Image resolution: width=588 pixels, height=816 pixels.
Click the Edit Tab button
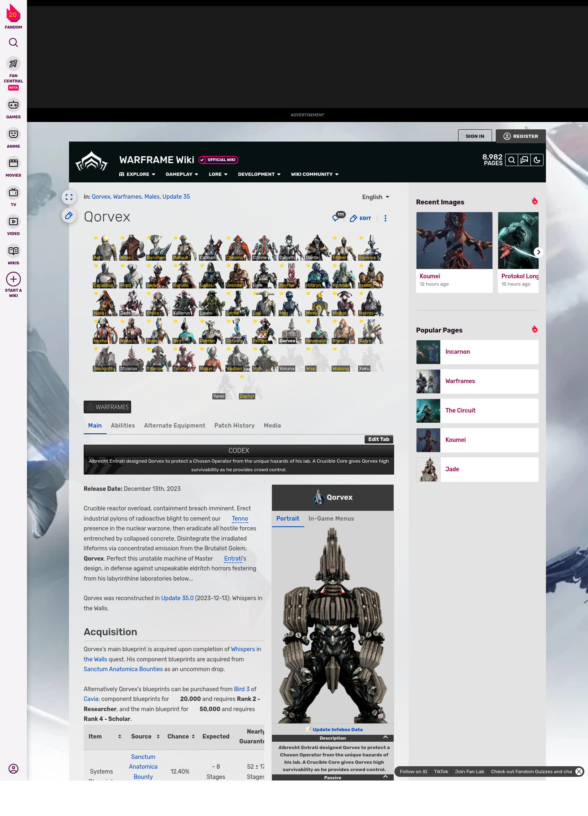(379, 439)
